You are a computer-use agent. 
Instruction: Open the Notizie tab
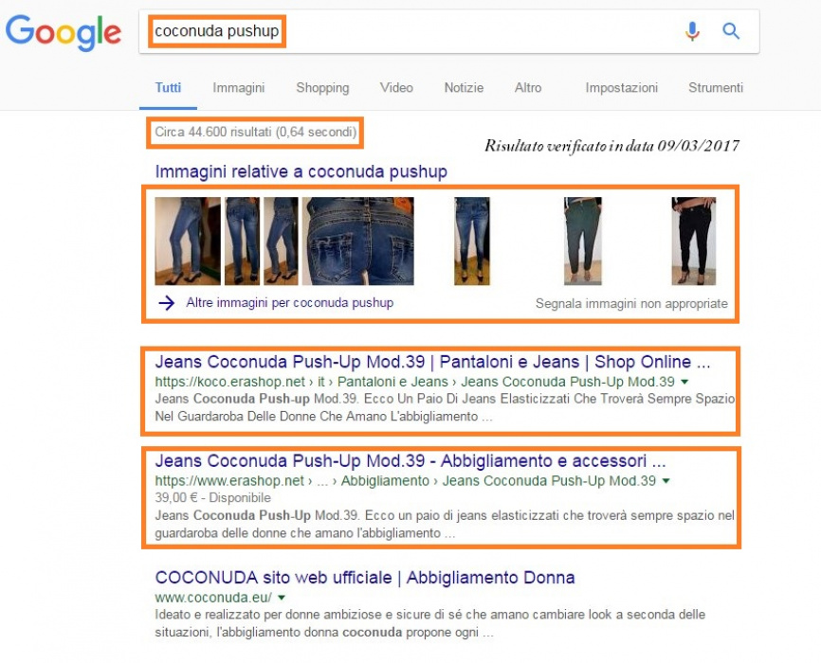click(x=464, y=87)
